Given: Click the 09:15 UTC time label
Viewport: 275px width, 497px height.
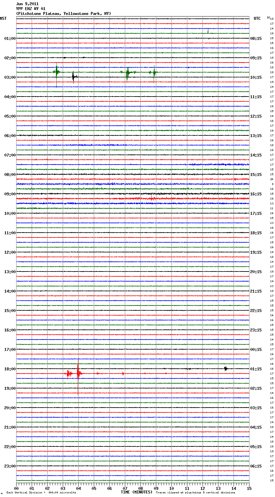Looking at the screenshot, I should [256, 58].
